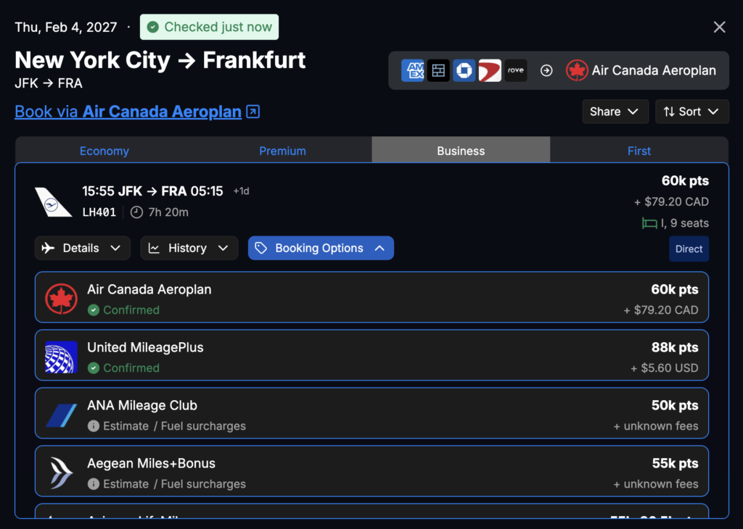Click the circled arrow transfer icon
The image size is (743, 529).
click(546, 70)
